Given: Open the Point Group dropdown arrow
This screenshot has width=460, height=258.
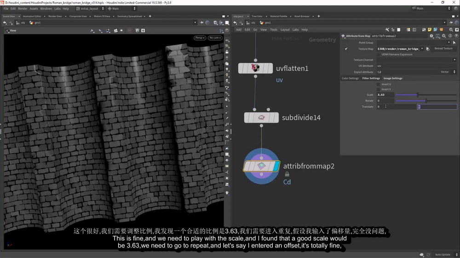Looking at the screenshot, I should click(448, 43).
